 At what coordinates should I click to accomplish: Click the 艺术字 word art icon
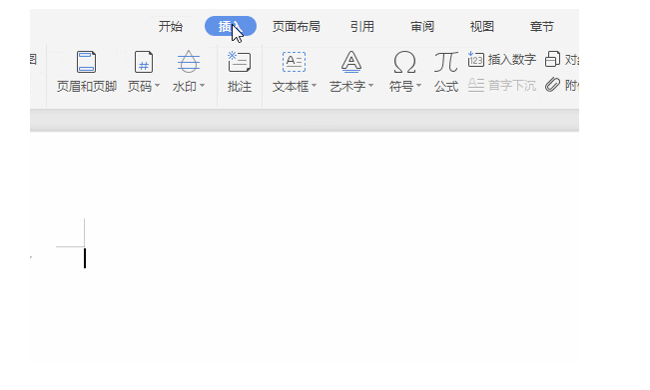pos(351,62)
